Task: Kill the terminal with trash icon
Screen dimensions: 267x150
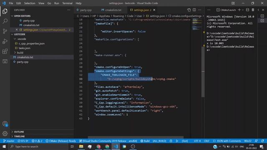Action: 253,10
